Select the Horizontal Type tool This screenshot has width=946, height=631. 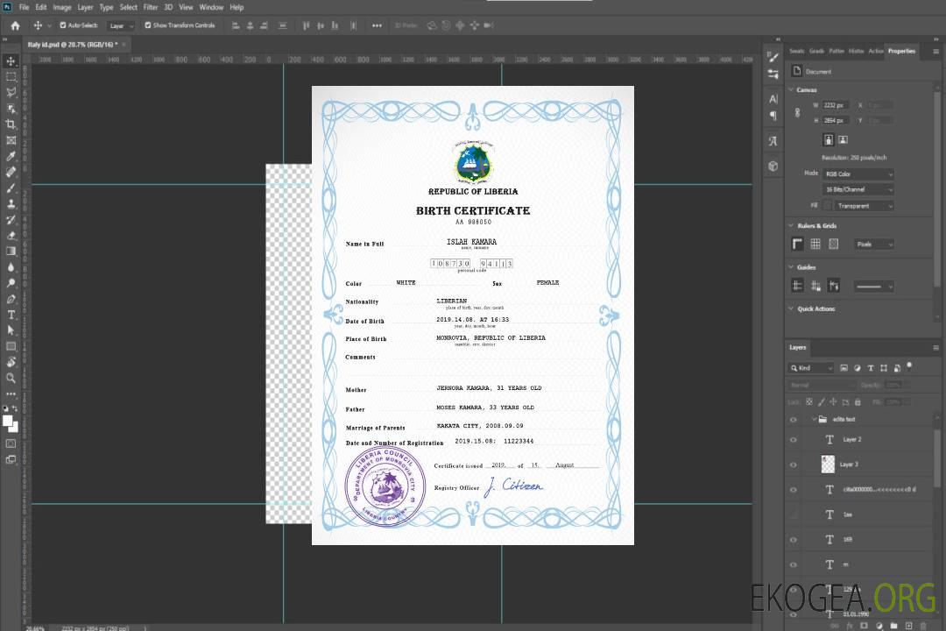[11, 315]
